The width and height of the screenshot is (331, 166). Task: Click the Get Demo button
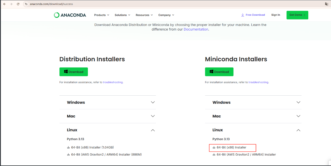pyautogui.click(x=297, y=15)
